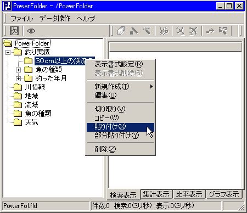The width and height of the screenshot is (247, 213).
Task: Click the lined list pencil toolbar icon
Action: (147, 31)
